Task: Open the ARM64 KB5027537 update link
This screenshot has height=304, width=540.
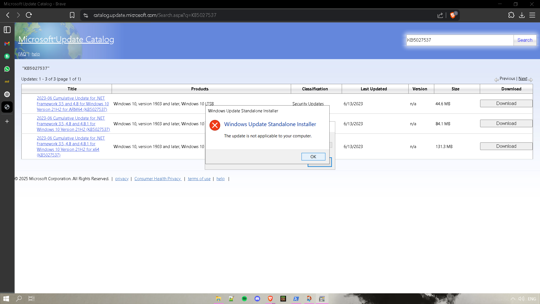Action: tap(73, 104)
